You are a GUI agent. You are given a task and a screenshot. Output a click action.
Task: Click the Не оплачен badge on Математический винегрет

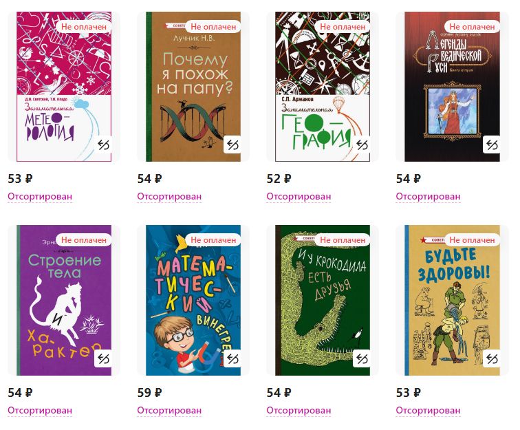tap(213, 240)
